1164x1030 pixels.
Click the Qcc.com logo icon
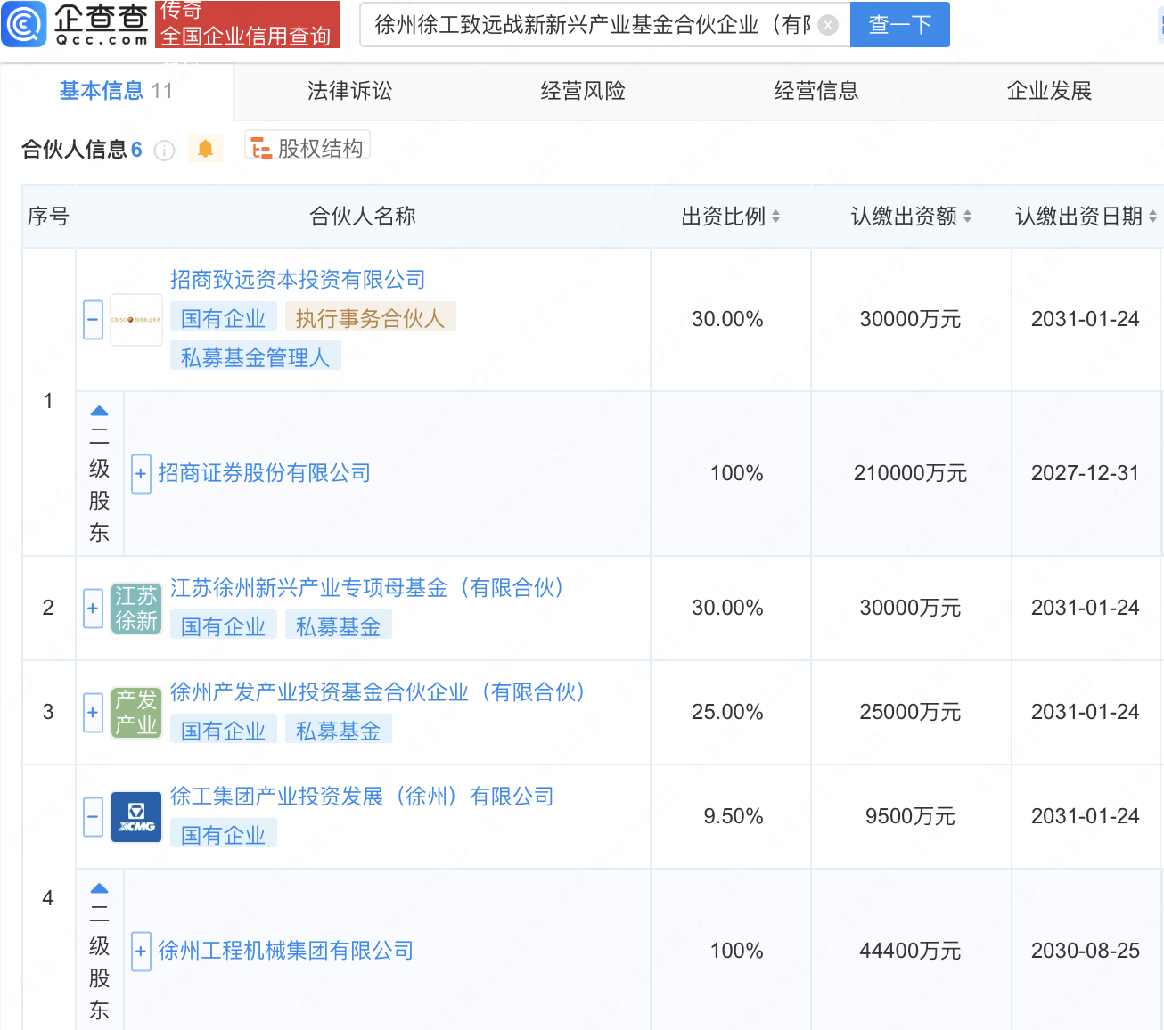tap(24, 24)
